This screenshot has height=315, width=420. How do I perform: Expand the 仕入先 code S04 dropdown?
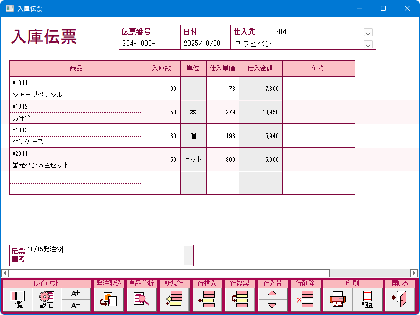coord(368,33)
